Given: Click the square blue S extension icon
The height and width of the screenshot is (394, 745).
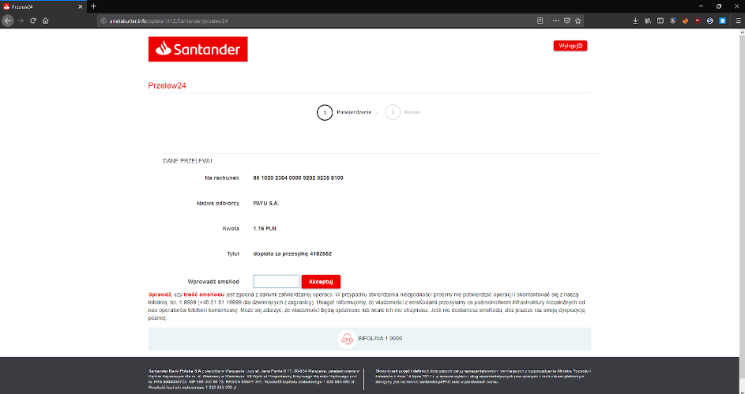Looking at the screenshot, I should [x=722, y=21].
